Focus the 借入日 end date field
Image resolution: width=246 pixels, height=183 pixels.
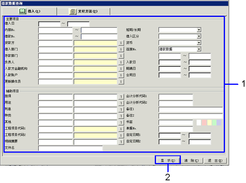point(78,24)
